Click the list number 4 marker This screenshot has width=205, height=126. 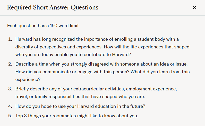10,106
